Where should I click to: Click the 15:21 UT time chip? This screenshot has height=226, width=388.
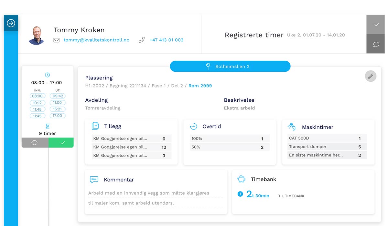(x=58, y=109)
